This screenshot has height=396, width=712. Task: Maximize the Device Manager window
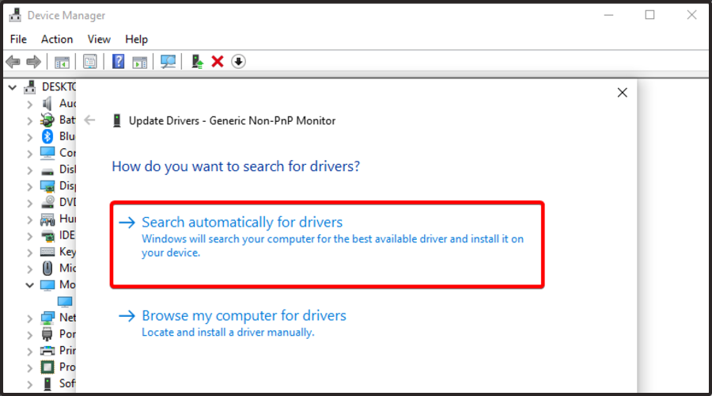(650, 15)
